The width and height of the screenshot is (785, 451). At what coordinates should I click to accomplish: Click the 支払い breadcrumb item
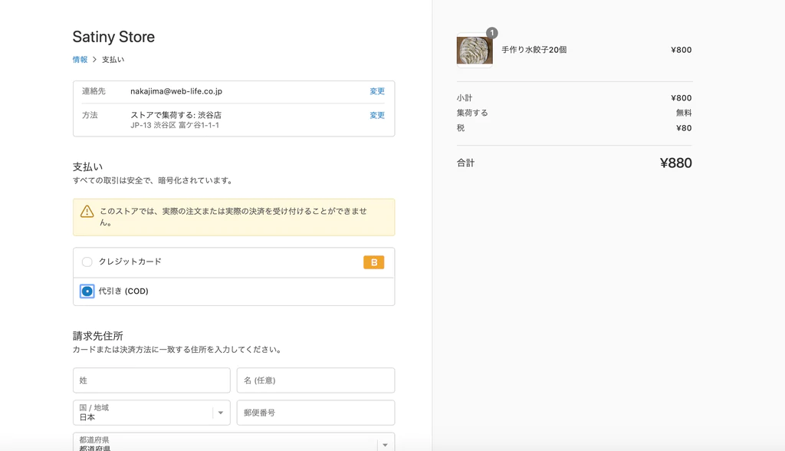coord(113,59)
